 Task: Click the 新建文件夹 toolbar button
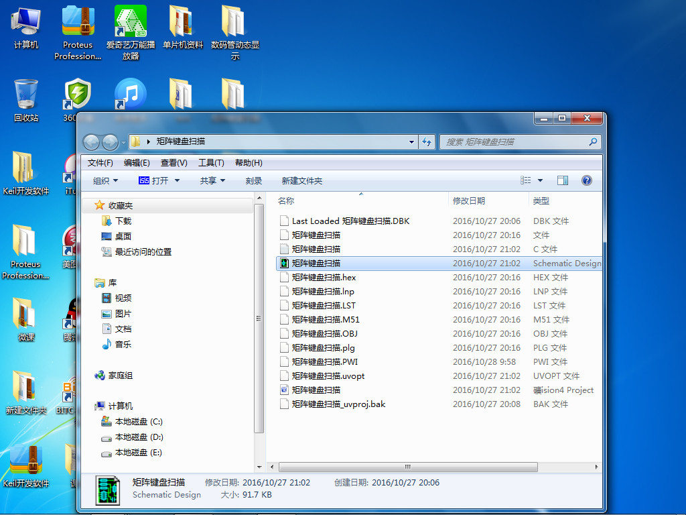coord(302,180)
